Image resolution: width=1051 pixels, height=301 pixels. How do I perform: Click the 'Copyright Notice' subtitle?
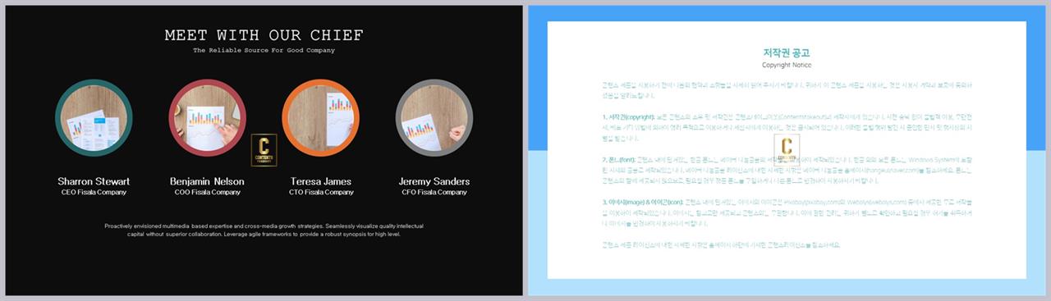(x=787, y=65)
